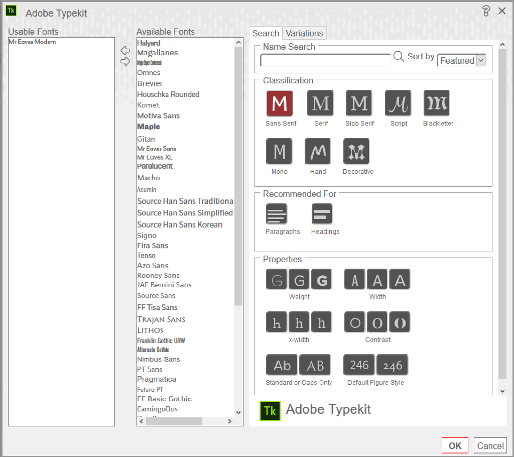The image size is (514, 457).
Task: Choose the extended Width A icon
Action: click(x=400, y=279)
